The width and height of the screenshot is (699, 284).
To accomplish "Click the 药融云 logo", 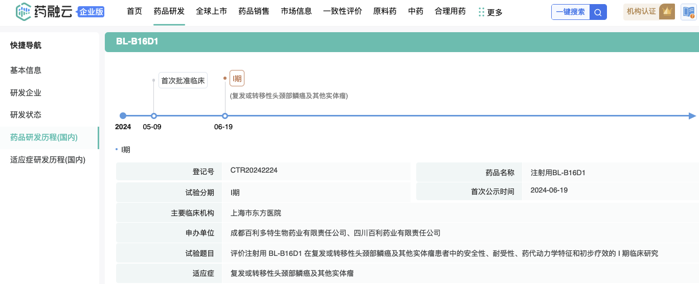I will click(x=45, y=12).
